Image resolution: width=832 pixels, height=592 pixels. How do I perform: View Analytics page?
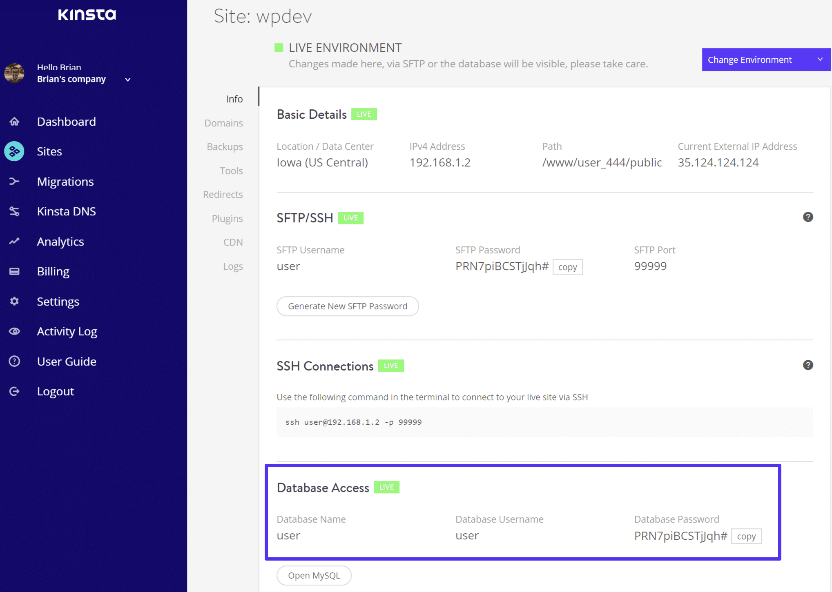[x=60, y=242]
